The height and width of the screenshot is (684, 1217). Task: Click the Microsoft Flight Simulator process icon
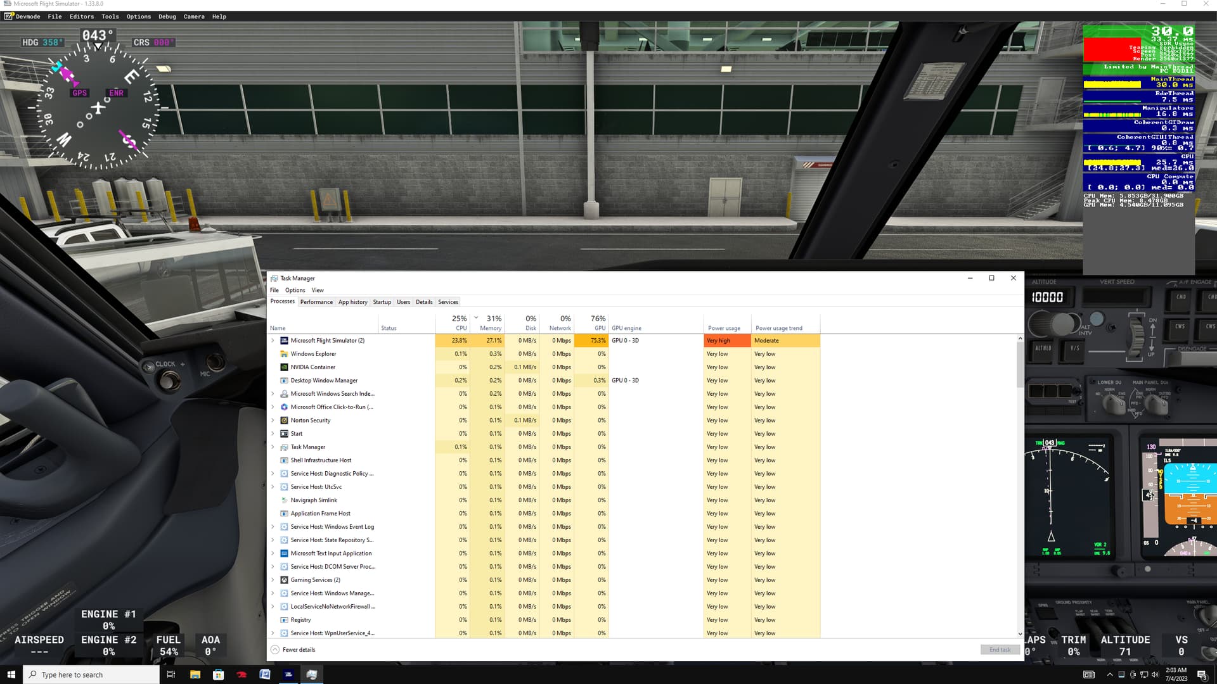[x=284, y=341]
